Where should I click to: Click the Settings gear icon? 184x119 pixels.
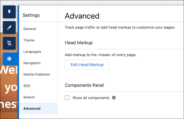[x=9, y=59]
